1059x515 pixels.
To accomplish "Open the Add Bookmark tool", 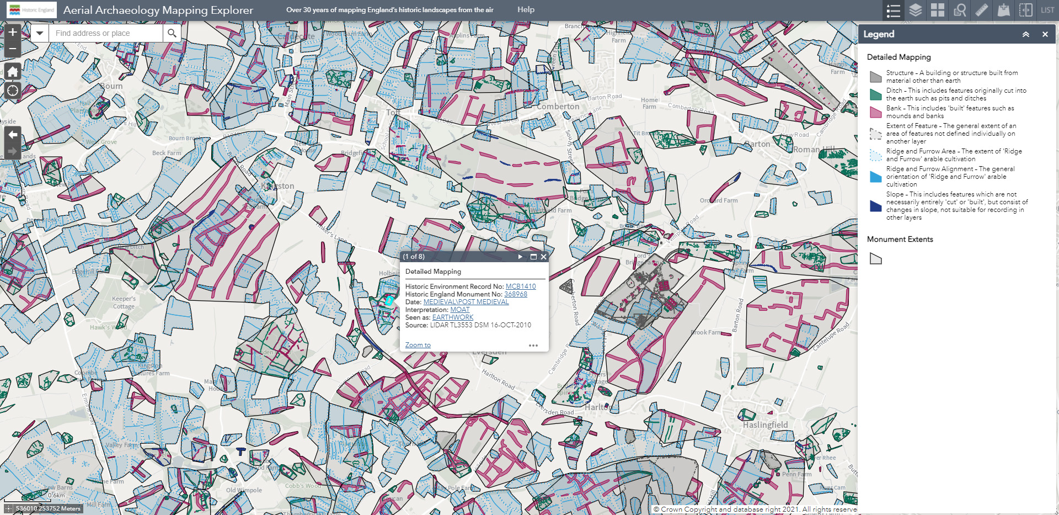I will (x=1003, y=10).
